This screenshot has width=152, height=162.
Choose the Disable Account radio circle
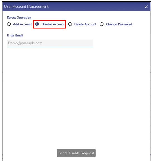(x=37, y=24)
